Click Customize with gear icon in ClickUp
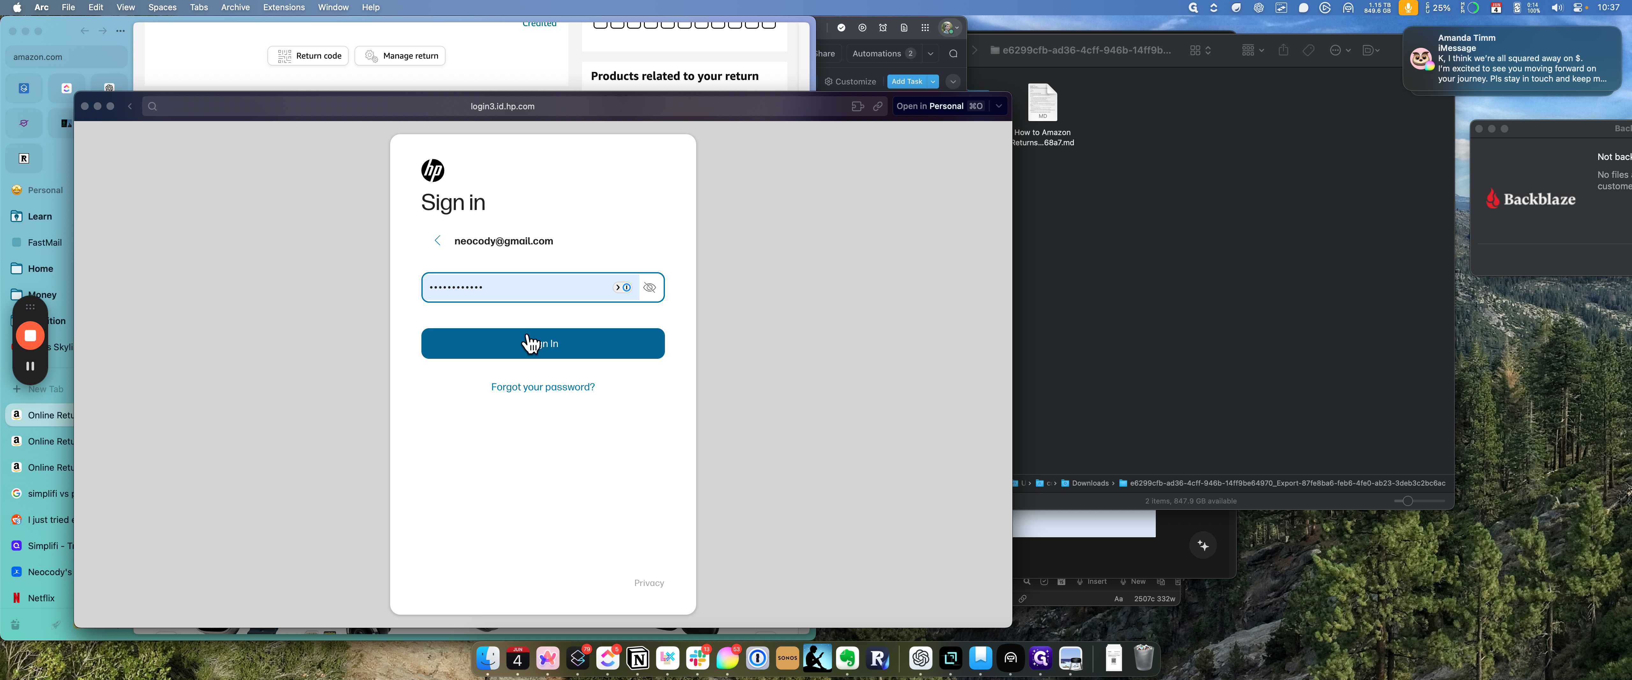 850,82
